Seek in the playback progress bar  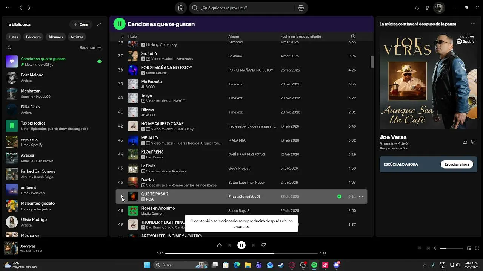[241, 253]
